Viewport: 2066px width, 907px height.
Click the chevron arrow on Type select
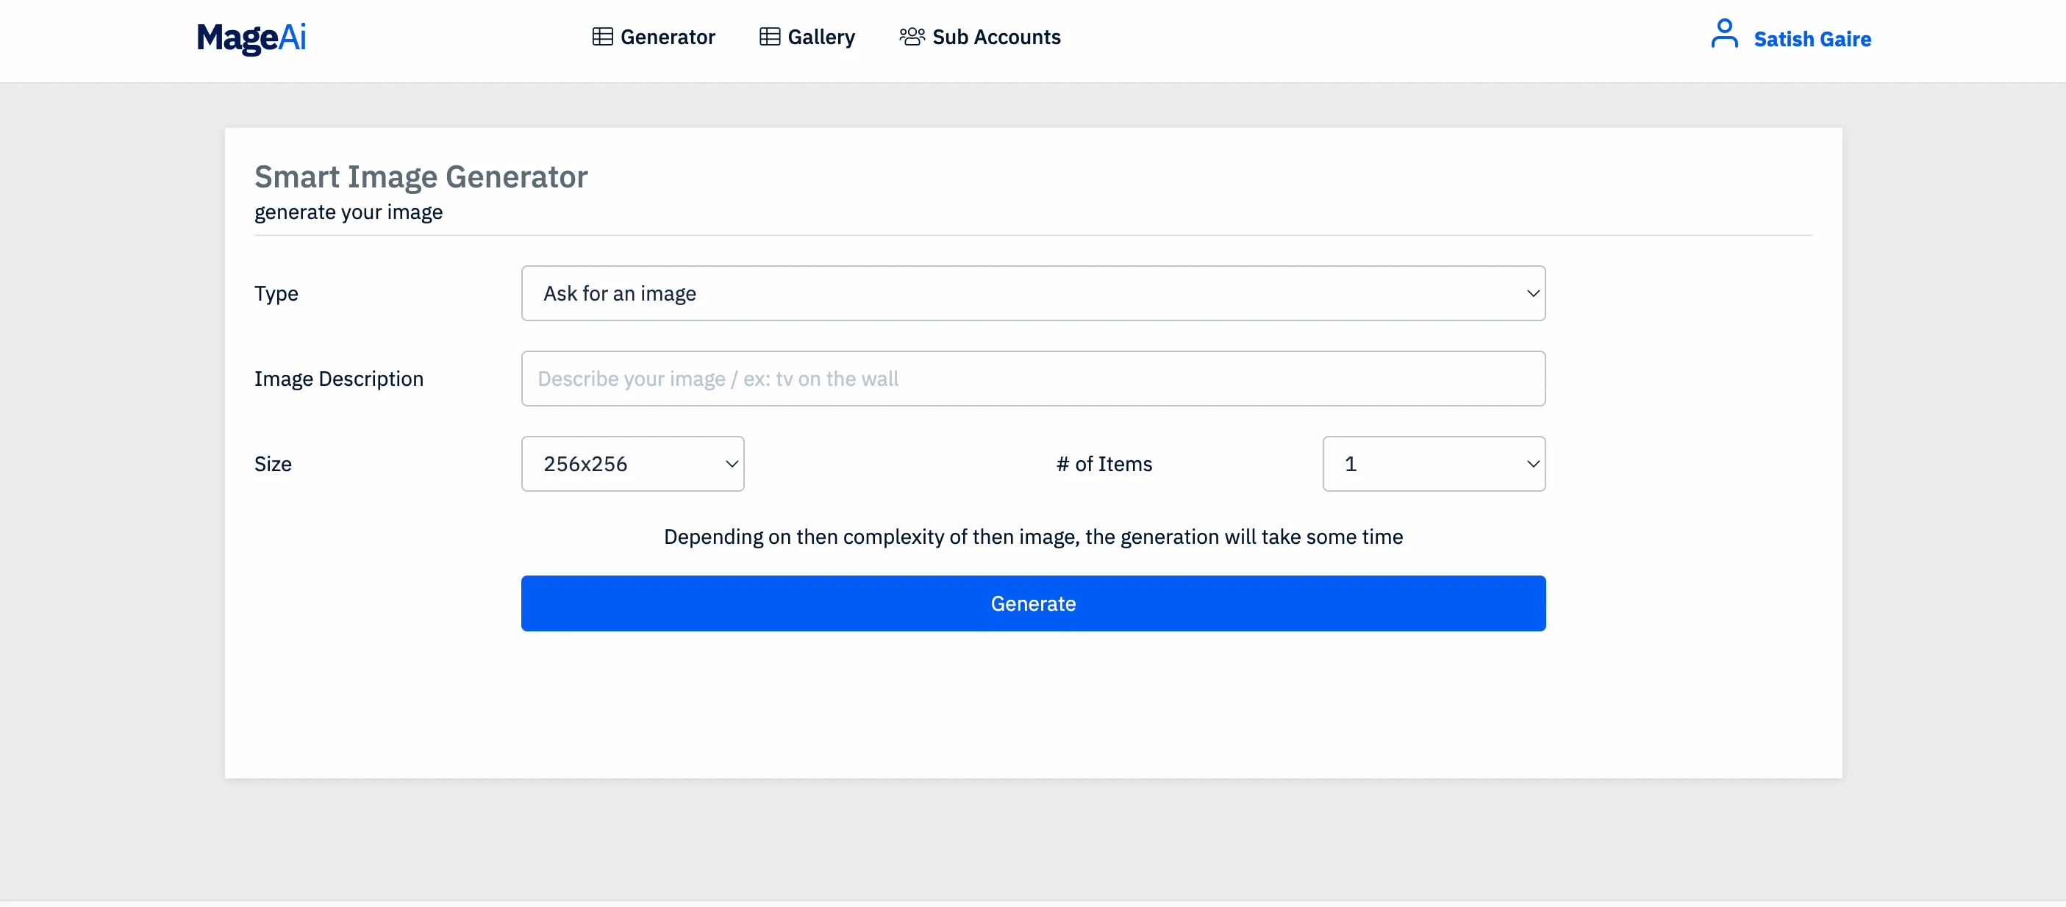(x=1532, y=293)
